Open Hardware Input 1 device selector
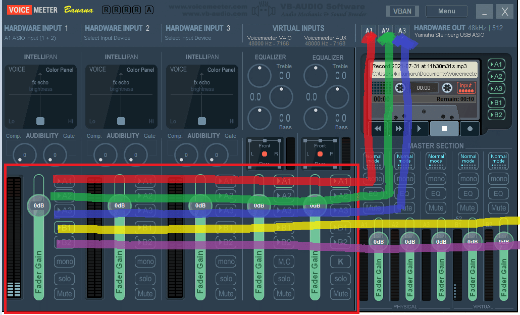520x315 pixels. tap(30, 38)
